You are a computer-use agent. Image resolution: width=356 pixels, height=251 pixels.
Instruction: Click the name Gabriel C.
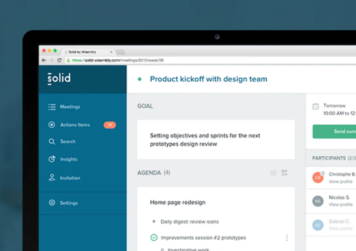click(340, 221)
